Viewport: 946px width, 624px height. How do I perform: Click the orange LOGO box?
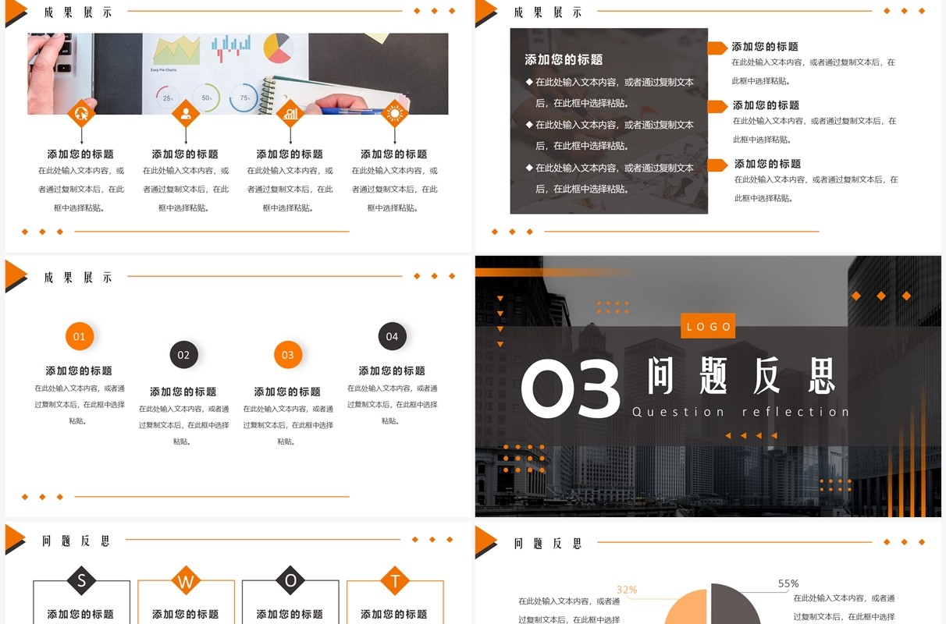coord(708,326)
